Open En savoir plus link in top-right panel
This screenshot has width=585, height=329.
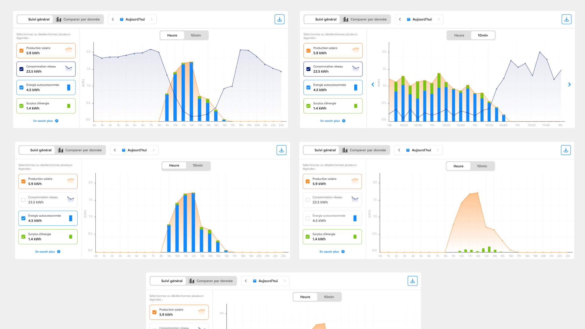click(x=330, y=121)
